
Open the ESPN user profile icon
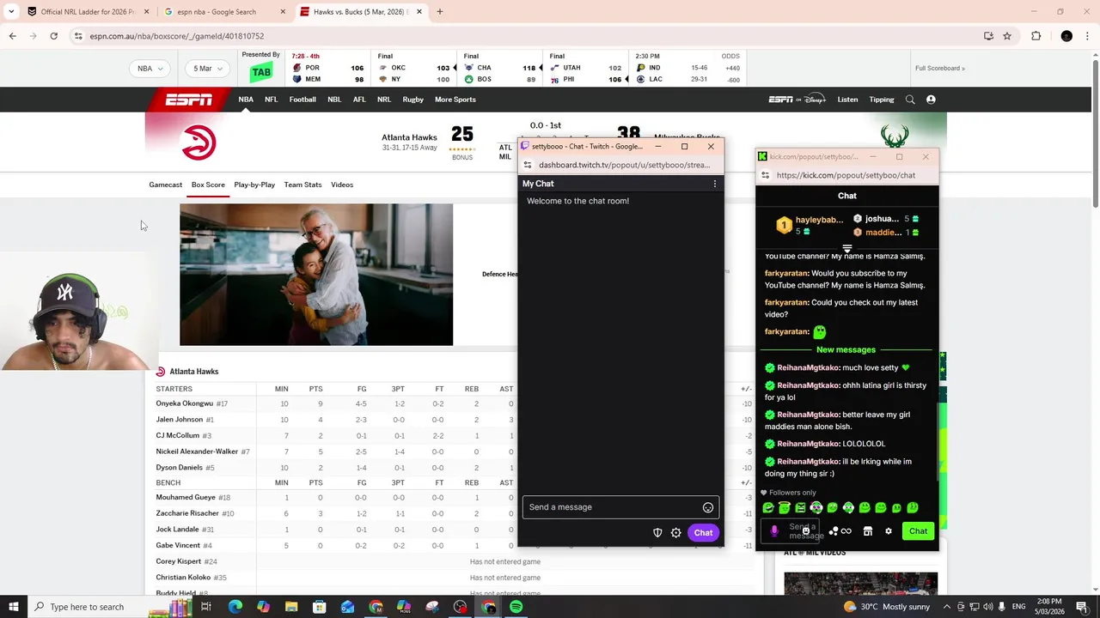pos(931,100)
